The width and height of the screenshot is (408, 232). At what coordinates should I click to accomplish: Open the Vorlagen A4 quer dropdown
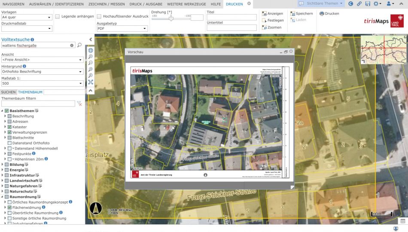tap(27, 17)
